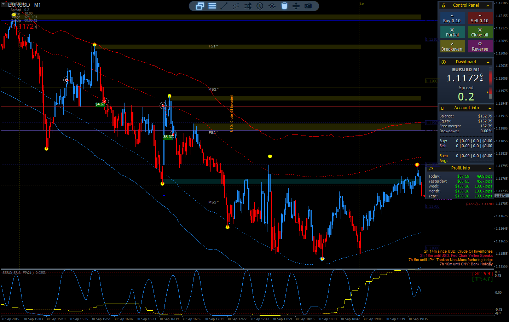Click the EURUSD M1 title on chart

(x=24, y=5)
